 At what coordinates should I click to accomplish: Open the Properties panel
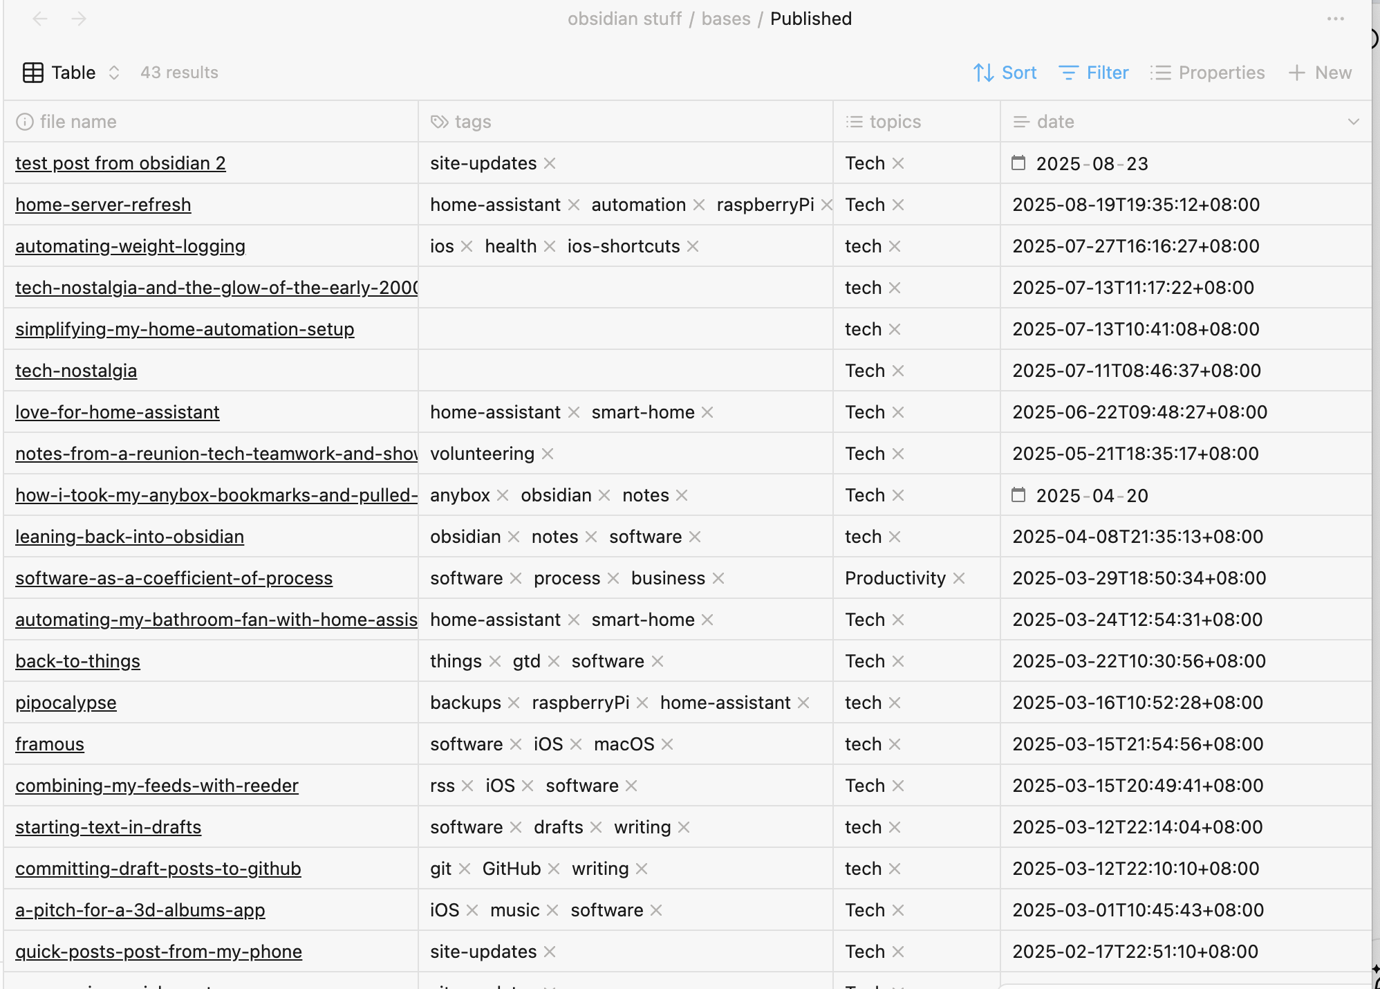(1207, 72)
